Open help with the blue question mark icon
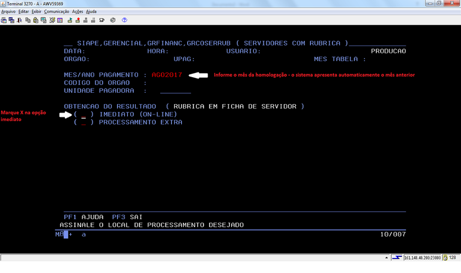Screen dimensions: 461x273 124,20
